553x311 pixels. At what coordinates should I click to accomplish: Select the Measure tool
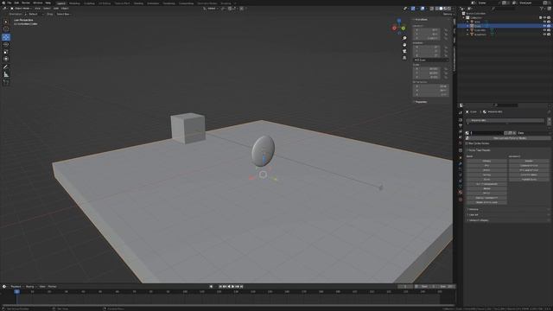(x=6, y=74)
